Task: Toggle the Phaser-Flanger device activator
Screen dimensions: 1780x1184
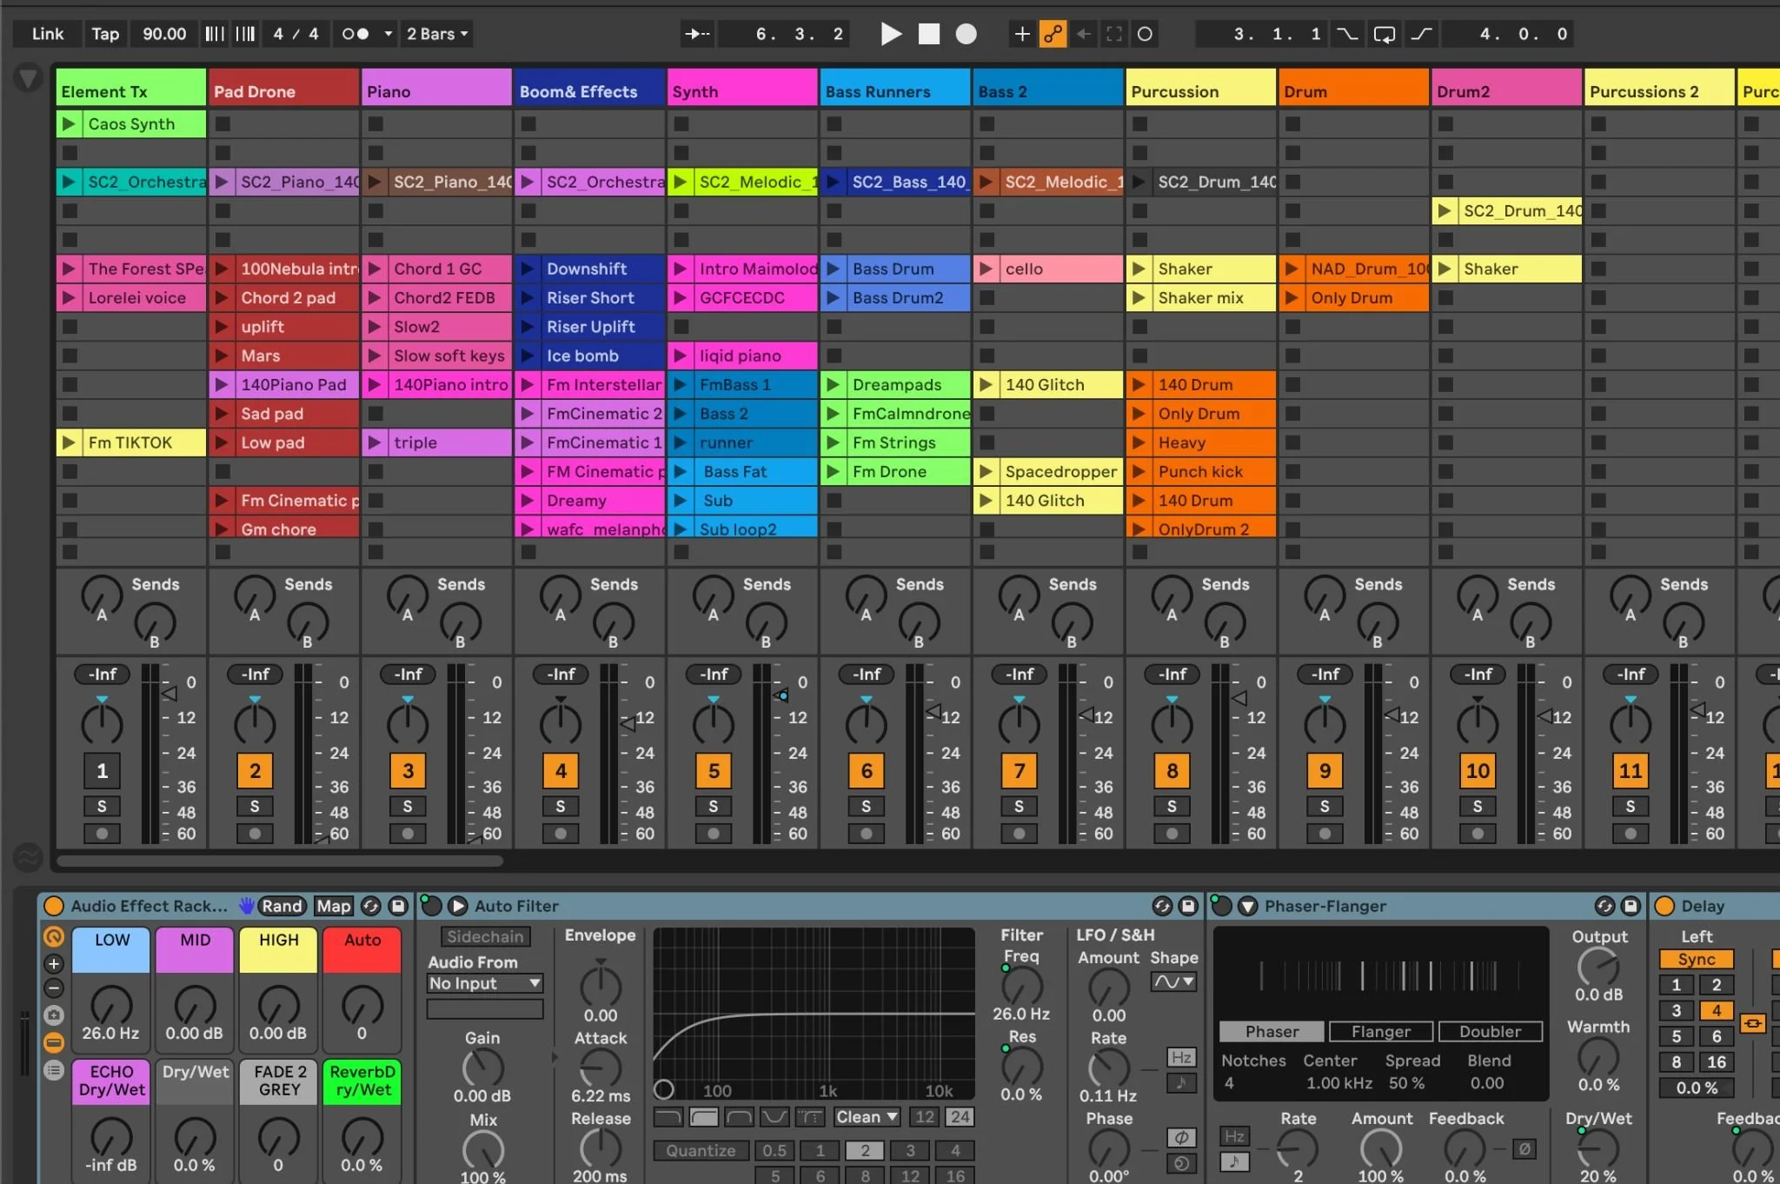Action: tap(1221, 906)
